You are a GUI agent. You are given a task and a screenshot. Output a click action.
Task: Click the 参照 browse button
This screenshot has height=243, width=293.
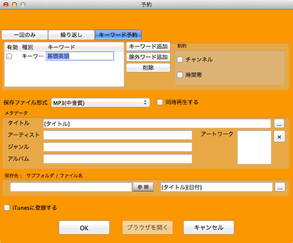point(143,187)
